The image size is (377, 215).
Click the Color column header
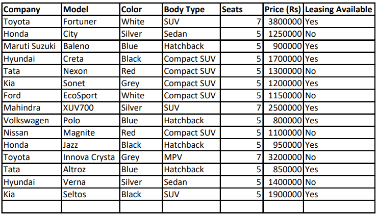point(132,10)
